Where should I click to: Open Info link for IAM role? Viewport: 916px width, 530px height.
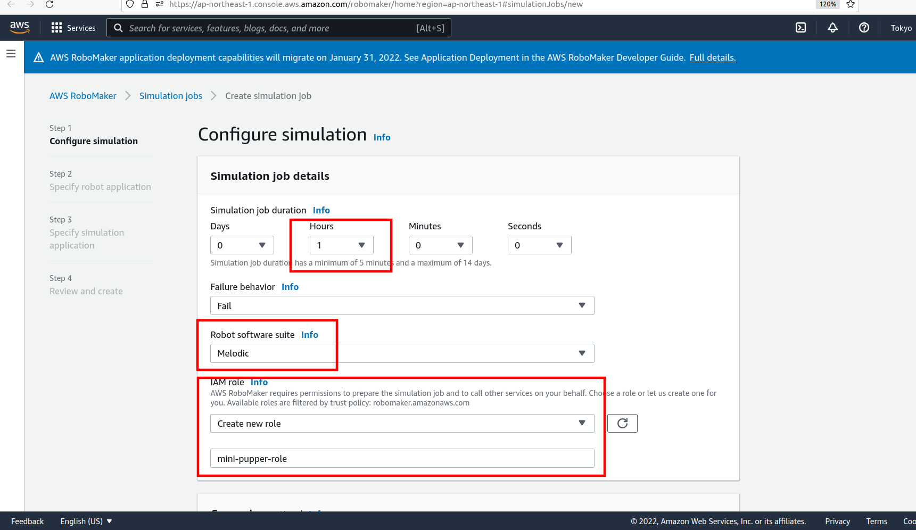coord(259,382)
